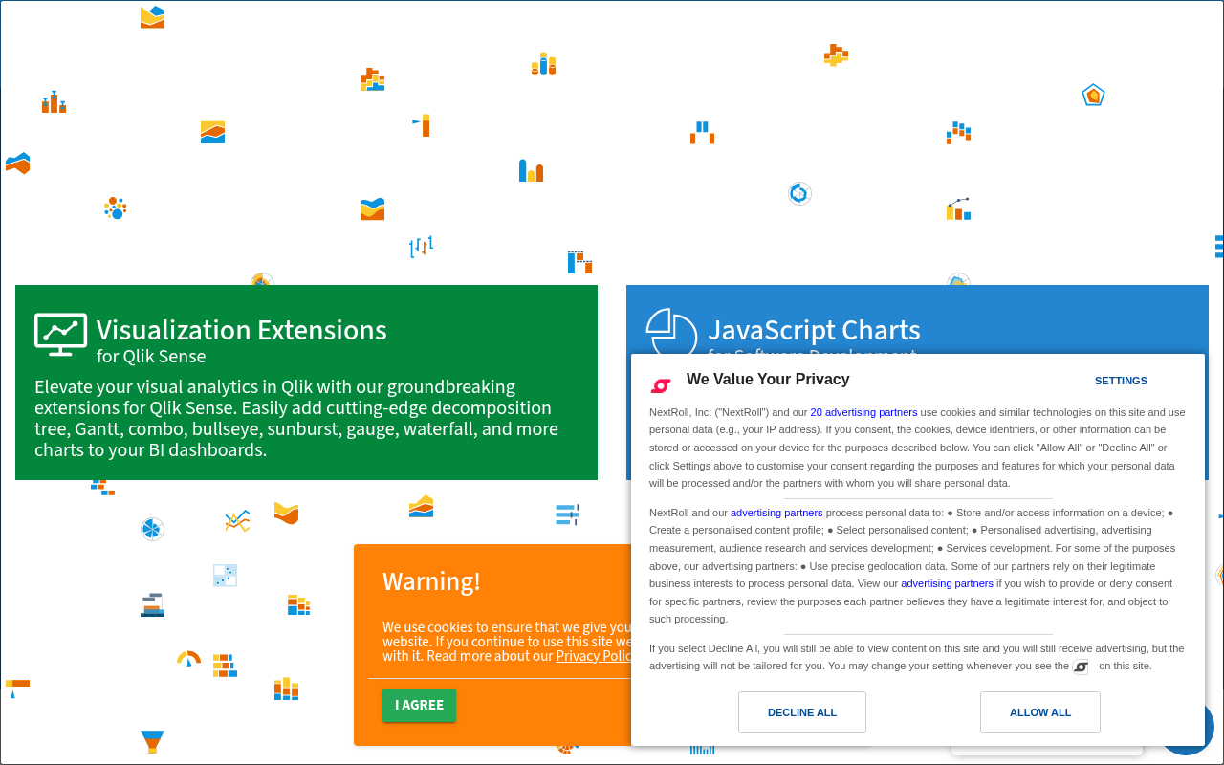
Task: Click the I AGREE cookie button
Action: coord(419,705)
